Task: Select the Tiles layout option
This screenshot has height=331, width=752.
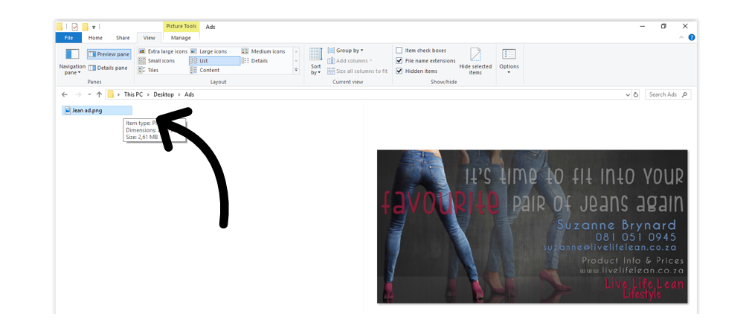Action: [x=149, y=70]
